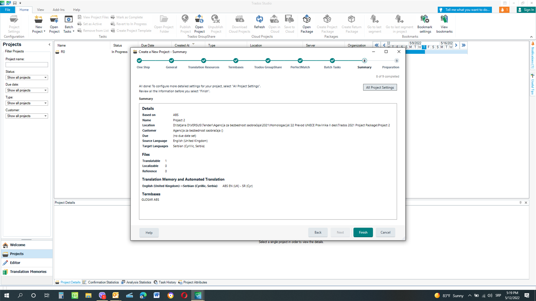
Task: Open the File menu tab
Action: click(x=7, y=10)
